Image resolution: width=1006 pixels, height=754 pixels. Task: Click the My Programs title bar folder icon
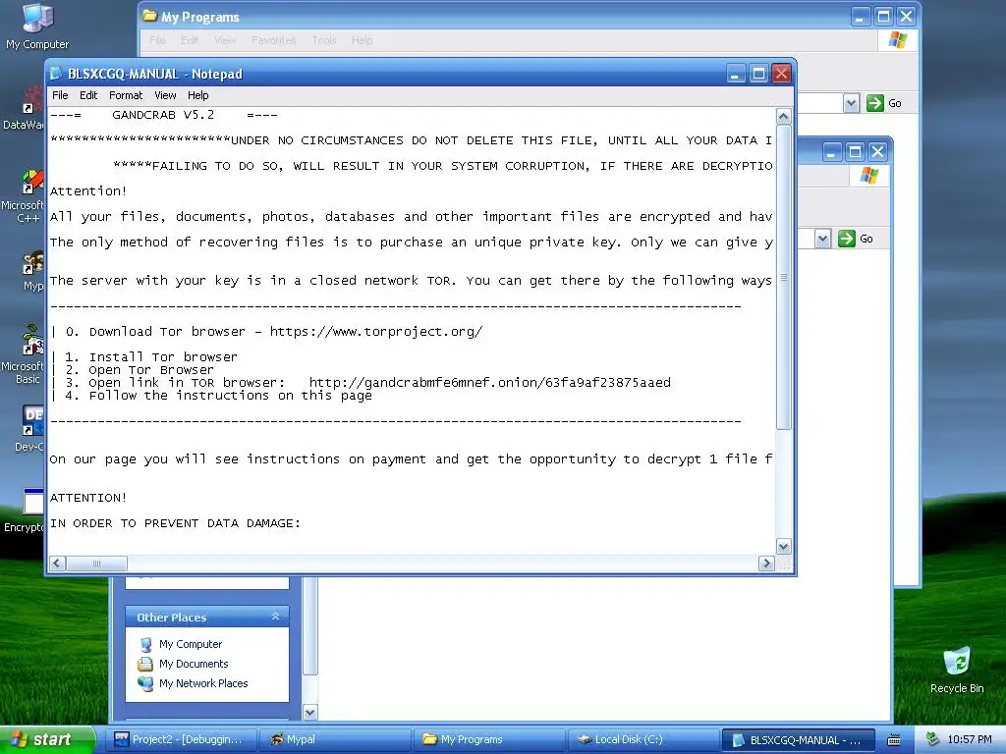click(150, 16)
